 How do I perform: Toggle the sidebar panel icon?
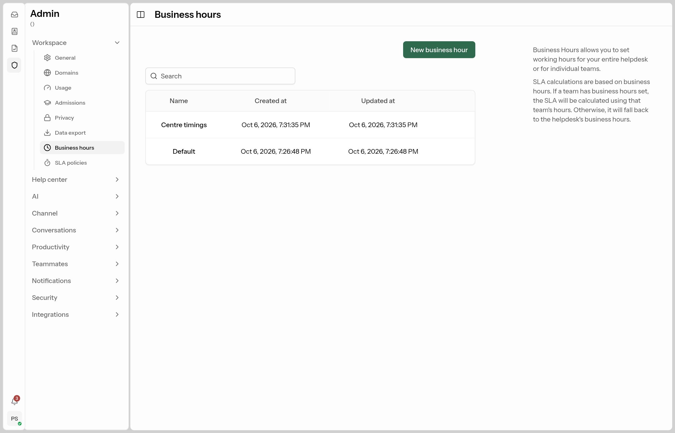point(141,14)
